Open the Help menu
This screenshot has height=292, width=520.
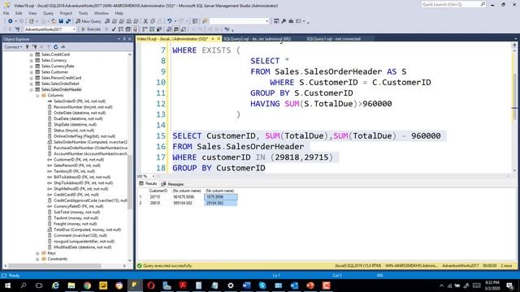click(119, 13)
